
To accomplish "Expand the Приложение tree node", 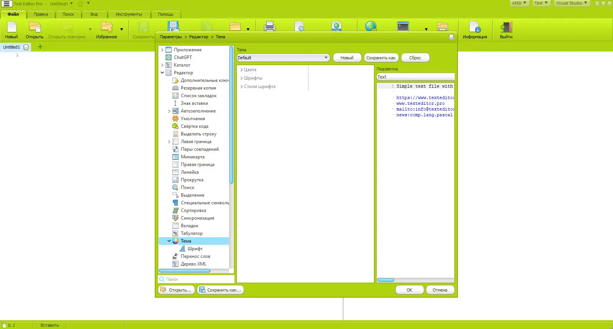I will [x=162, y=50].
